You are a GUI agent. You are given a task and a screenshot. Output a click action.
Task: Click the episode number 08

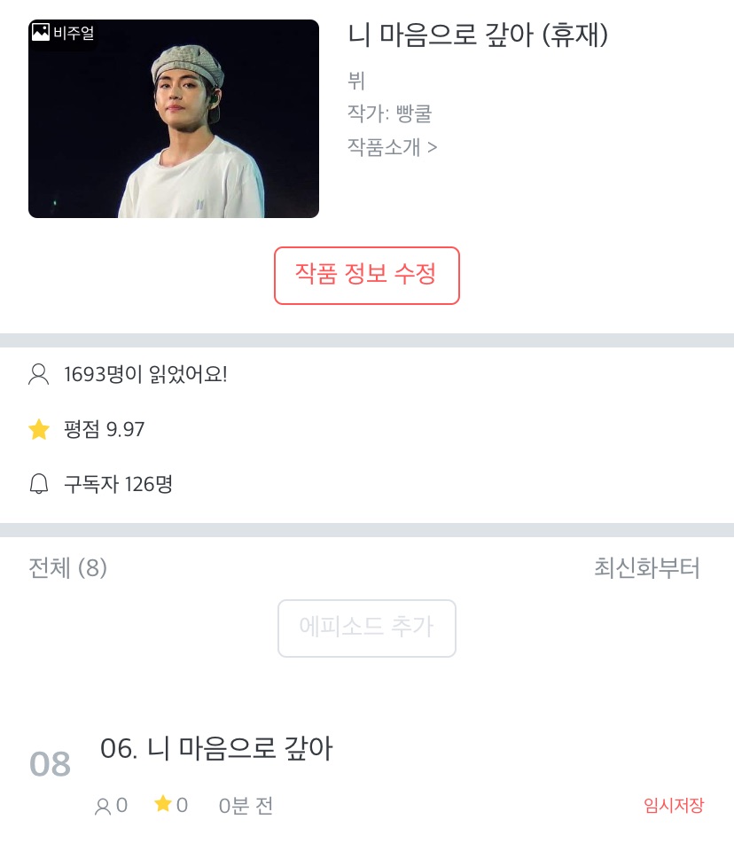tap(51, 764)
